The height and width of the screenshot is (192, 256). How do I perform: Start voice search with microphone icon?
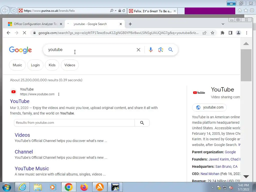pyautogui.click(x=151, y=50)
